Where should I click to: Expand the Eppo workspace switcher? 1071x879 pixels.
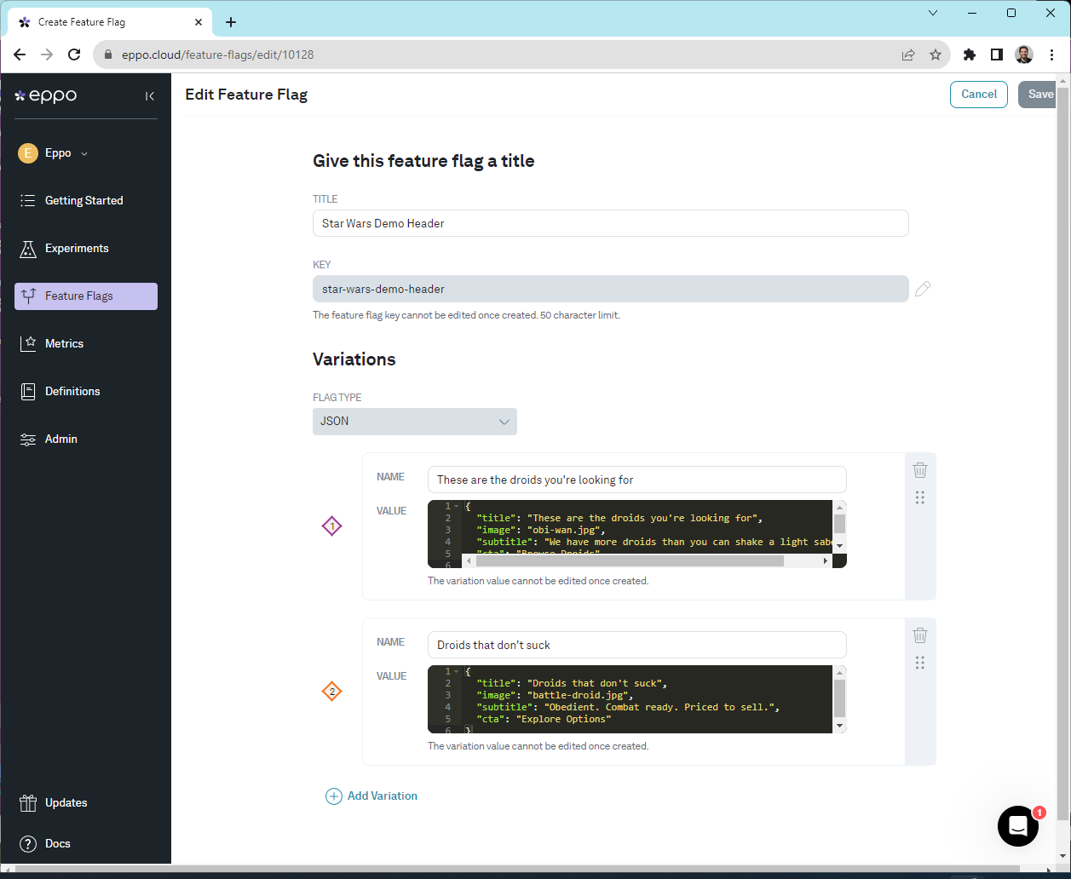tap(83, 153)
